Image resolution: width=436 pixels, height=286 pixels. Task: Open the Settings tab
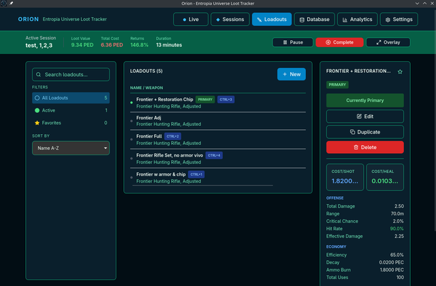(x=399, y=19)
